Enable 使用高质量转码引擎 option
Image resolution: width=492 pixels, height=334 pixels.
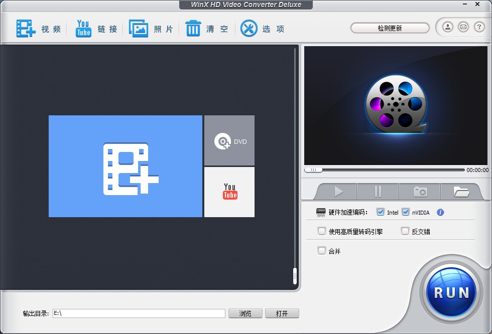(x=321, y=231)
